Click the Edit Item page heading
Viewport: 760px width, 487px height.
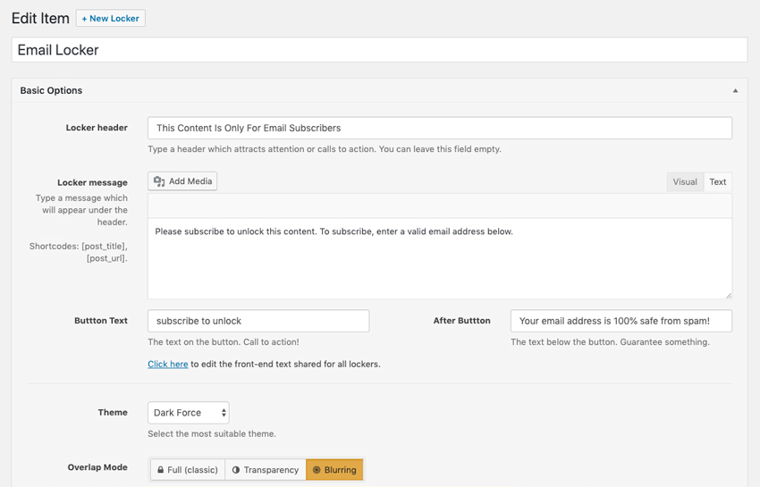tap(40, 19)
